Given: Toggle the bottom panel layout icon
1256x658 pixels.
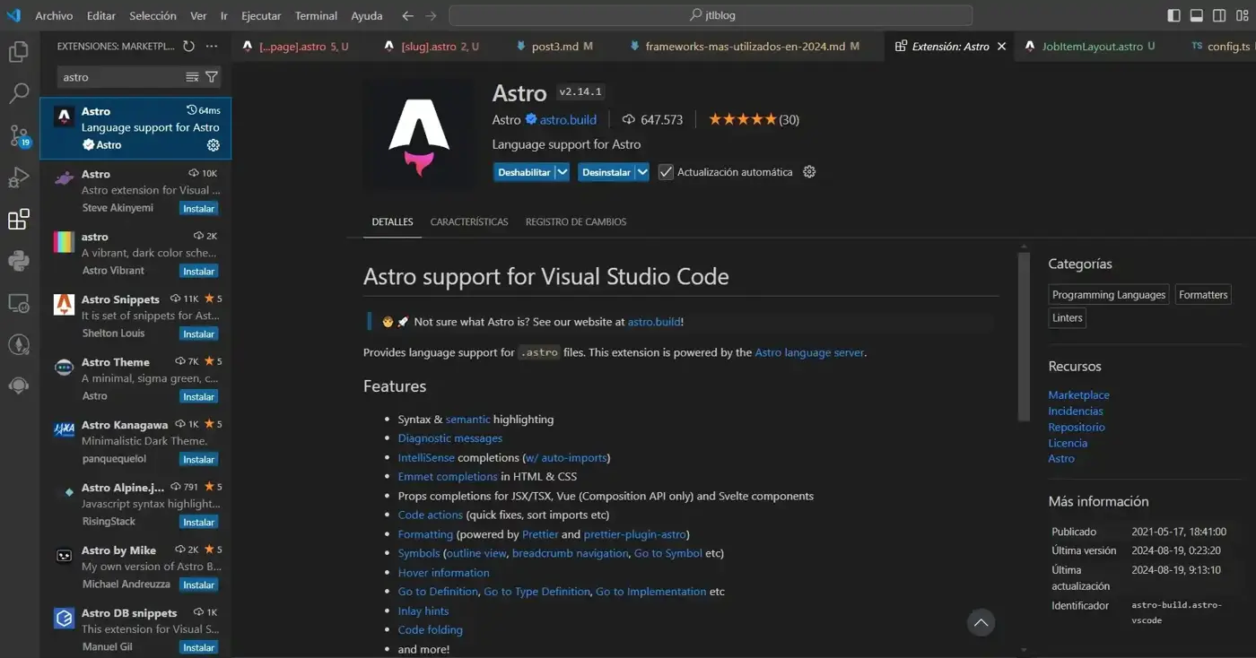Looking at the screenshot, I should click(1197, 15).
